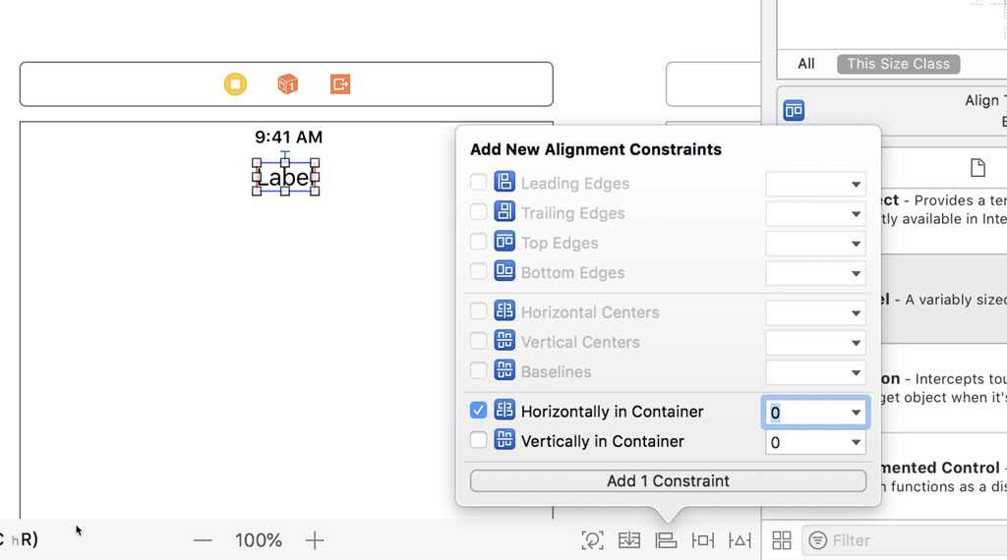This screenshot has height=560, width=1007.
Task: Open the Add New Constraints (Pin) icon
Action: tap(703, 540)
